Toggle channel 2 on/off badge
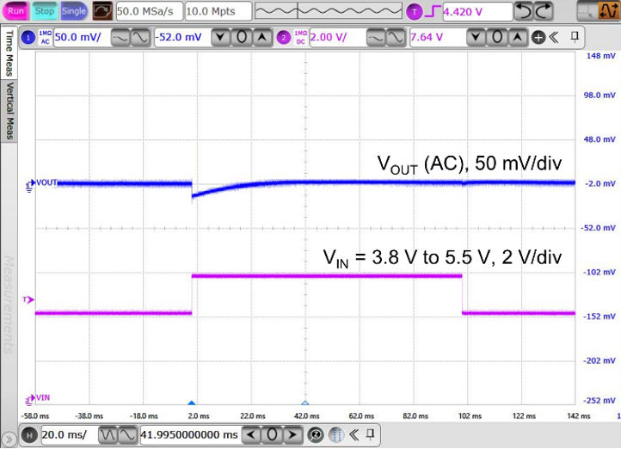Viewport: 621px width, 449px height. click(284, 37)
